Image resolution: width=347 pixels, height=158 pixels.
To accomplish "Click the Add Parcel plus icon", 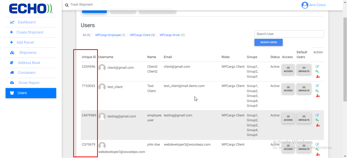I will pyautogui.click(x=11, y=42).
